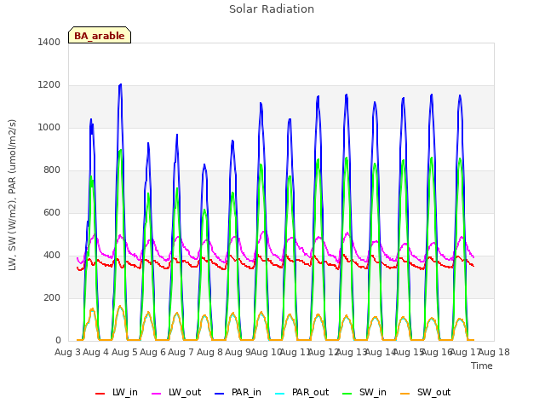The height and width of the screenshot is (409, 545).
Task: Click the 1400 y-axis tick label
Action: (x=49, y=43)
